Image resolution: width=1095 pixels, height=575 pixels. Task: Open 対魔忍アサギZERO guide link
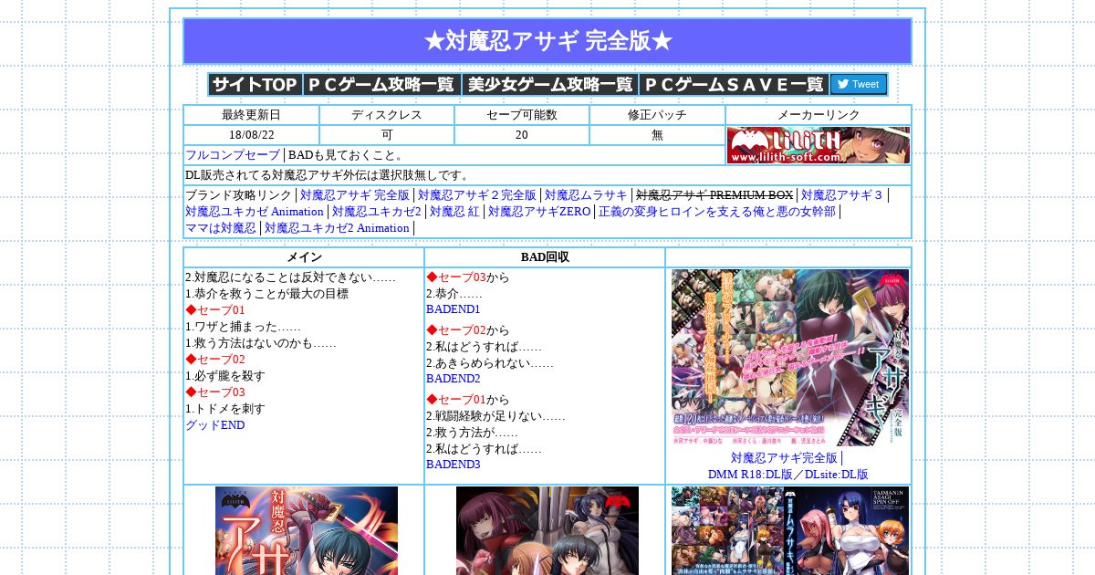pos(539,212)
